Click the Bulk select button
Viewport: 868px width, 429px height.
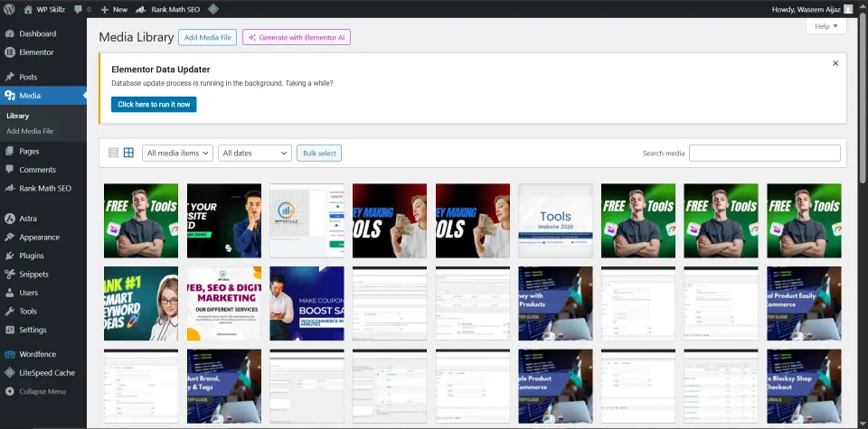click(x=319, y=154)
